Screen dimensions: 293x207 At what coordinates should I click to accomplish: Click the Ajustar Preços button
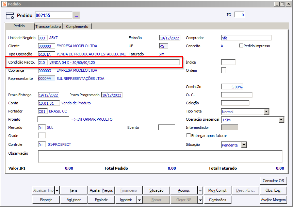101,190
